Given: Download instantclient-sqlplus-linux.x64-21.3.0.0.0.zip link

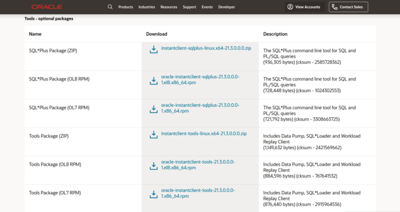Looking at the screenshot, I should point(206,48).
